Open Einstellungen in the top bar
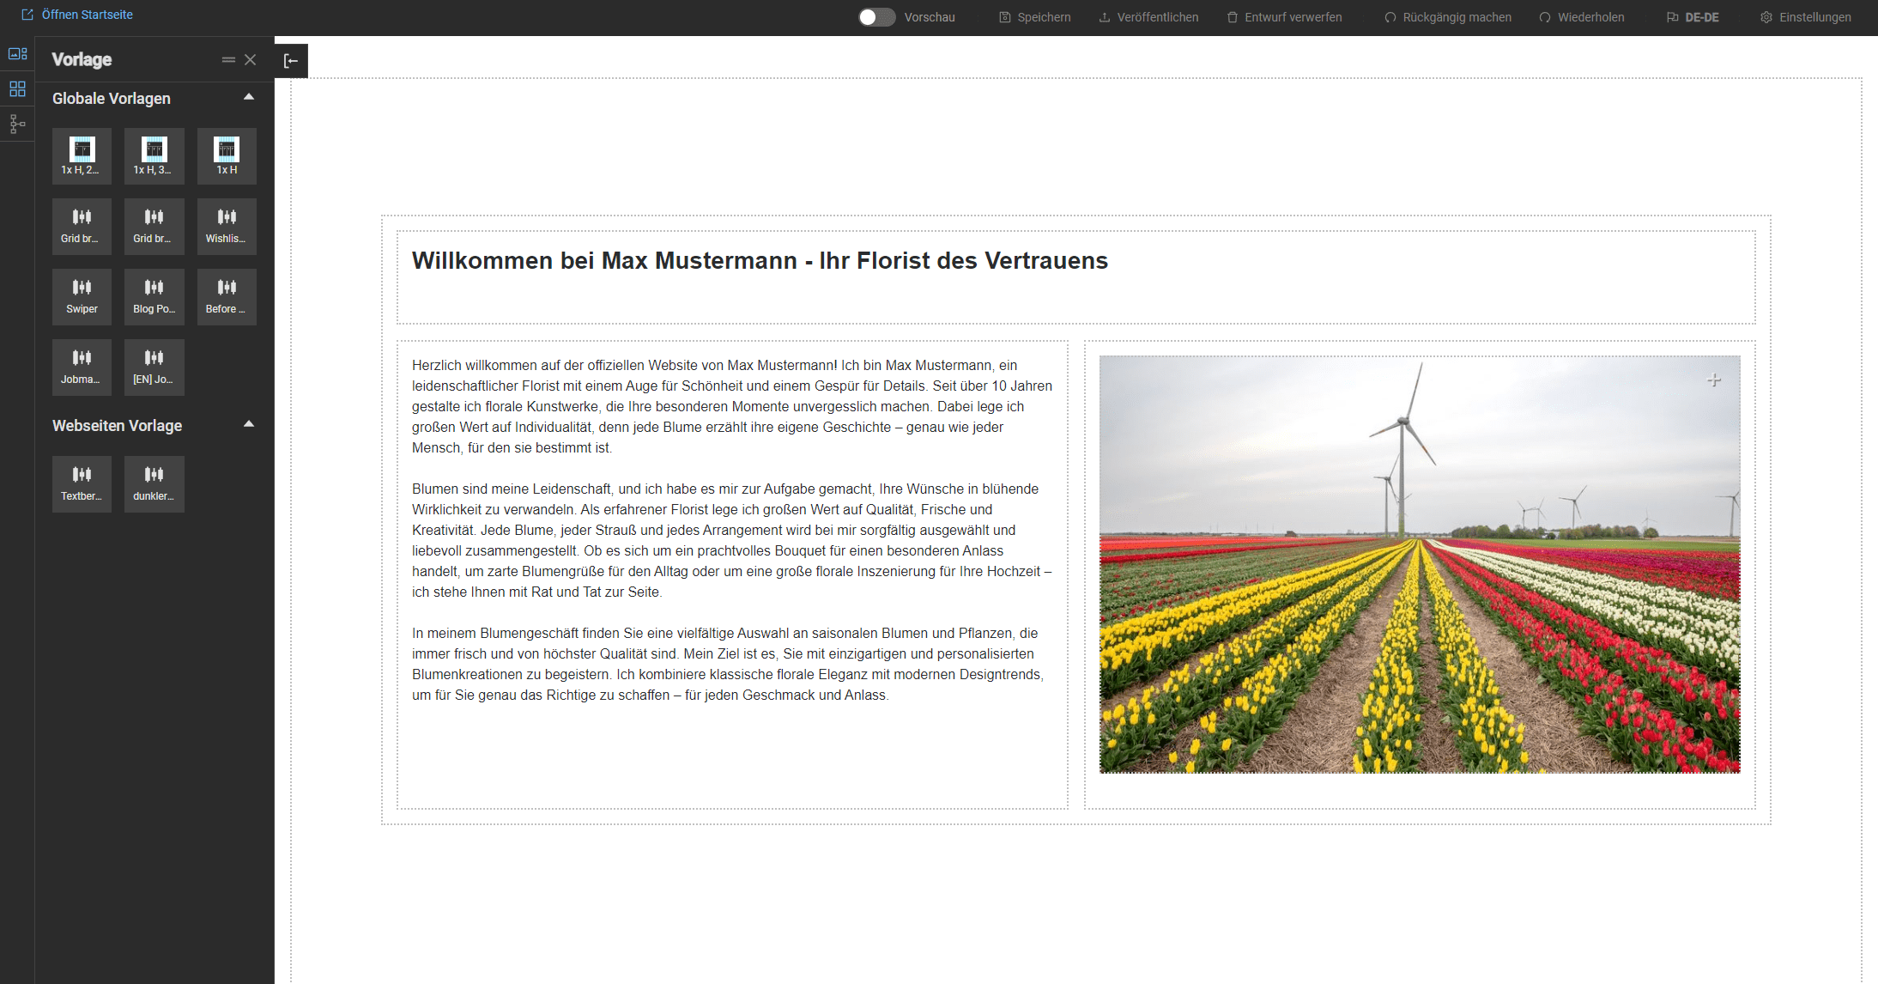Screen dimensions: 1878x984 (1805, 17)
